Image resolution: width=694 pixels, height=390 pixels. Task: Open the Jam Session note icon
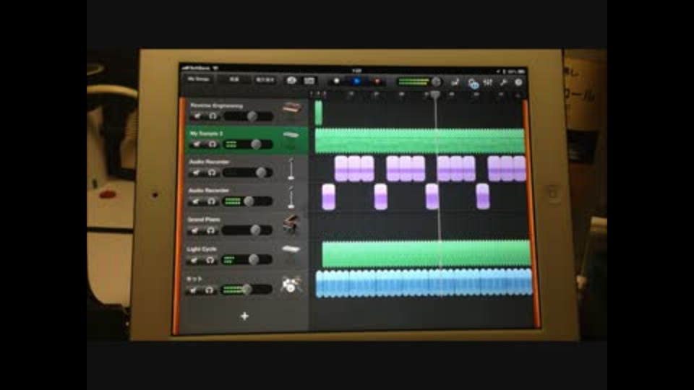[455, 82]
